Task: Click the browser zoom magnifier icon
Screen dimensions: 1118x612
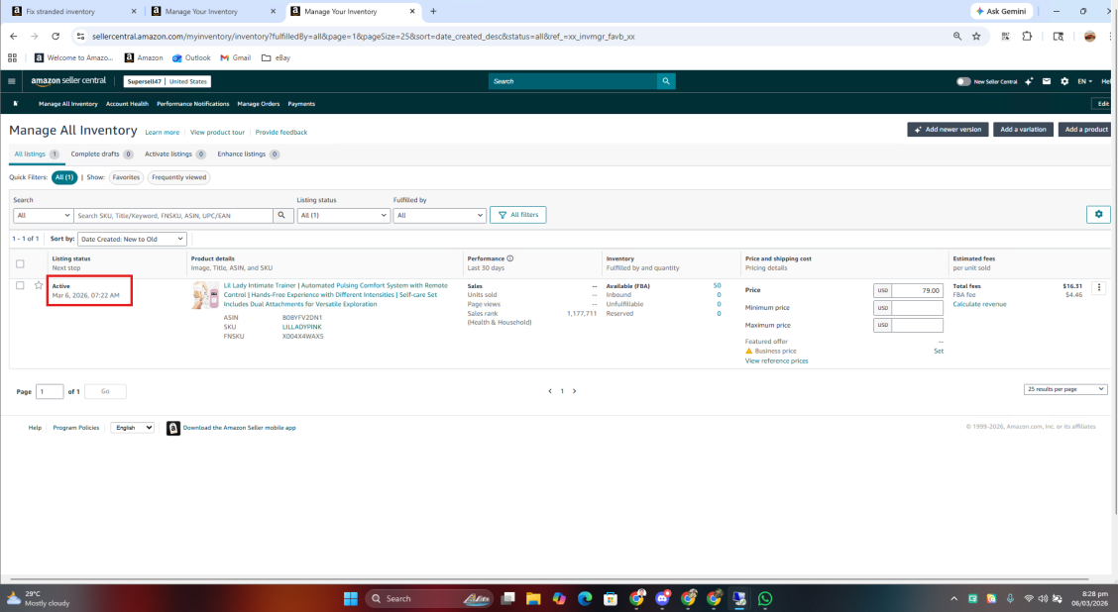Action: pos(956,37)
